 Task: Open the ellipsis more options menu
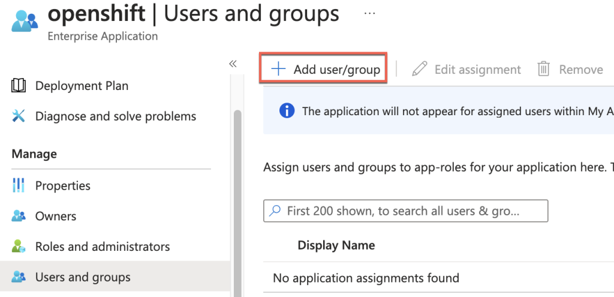point(370,13)
